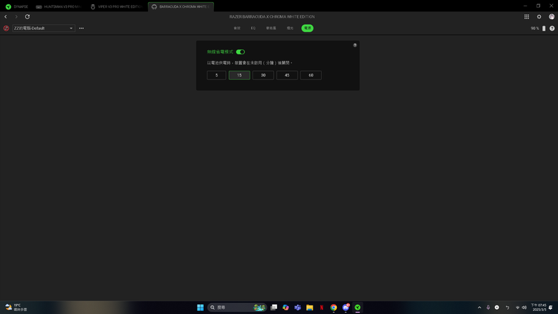The width and height of the screenshot is (558, 314).
Task: Click the volume tray icon
Action: [524, 308]
